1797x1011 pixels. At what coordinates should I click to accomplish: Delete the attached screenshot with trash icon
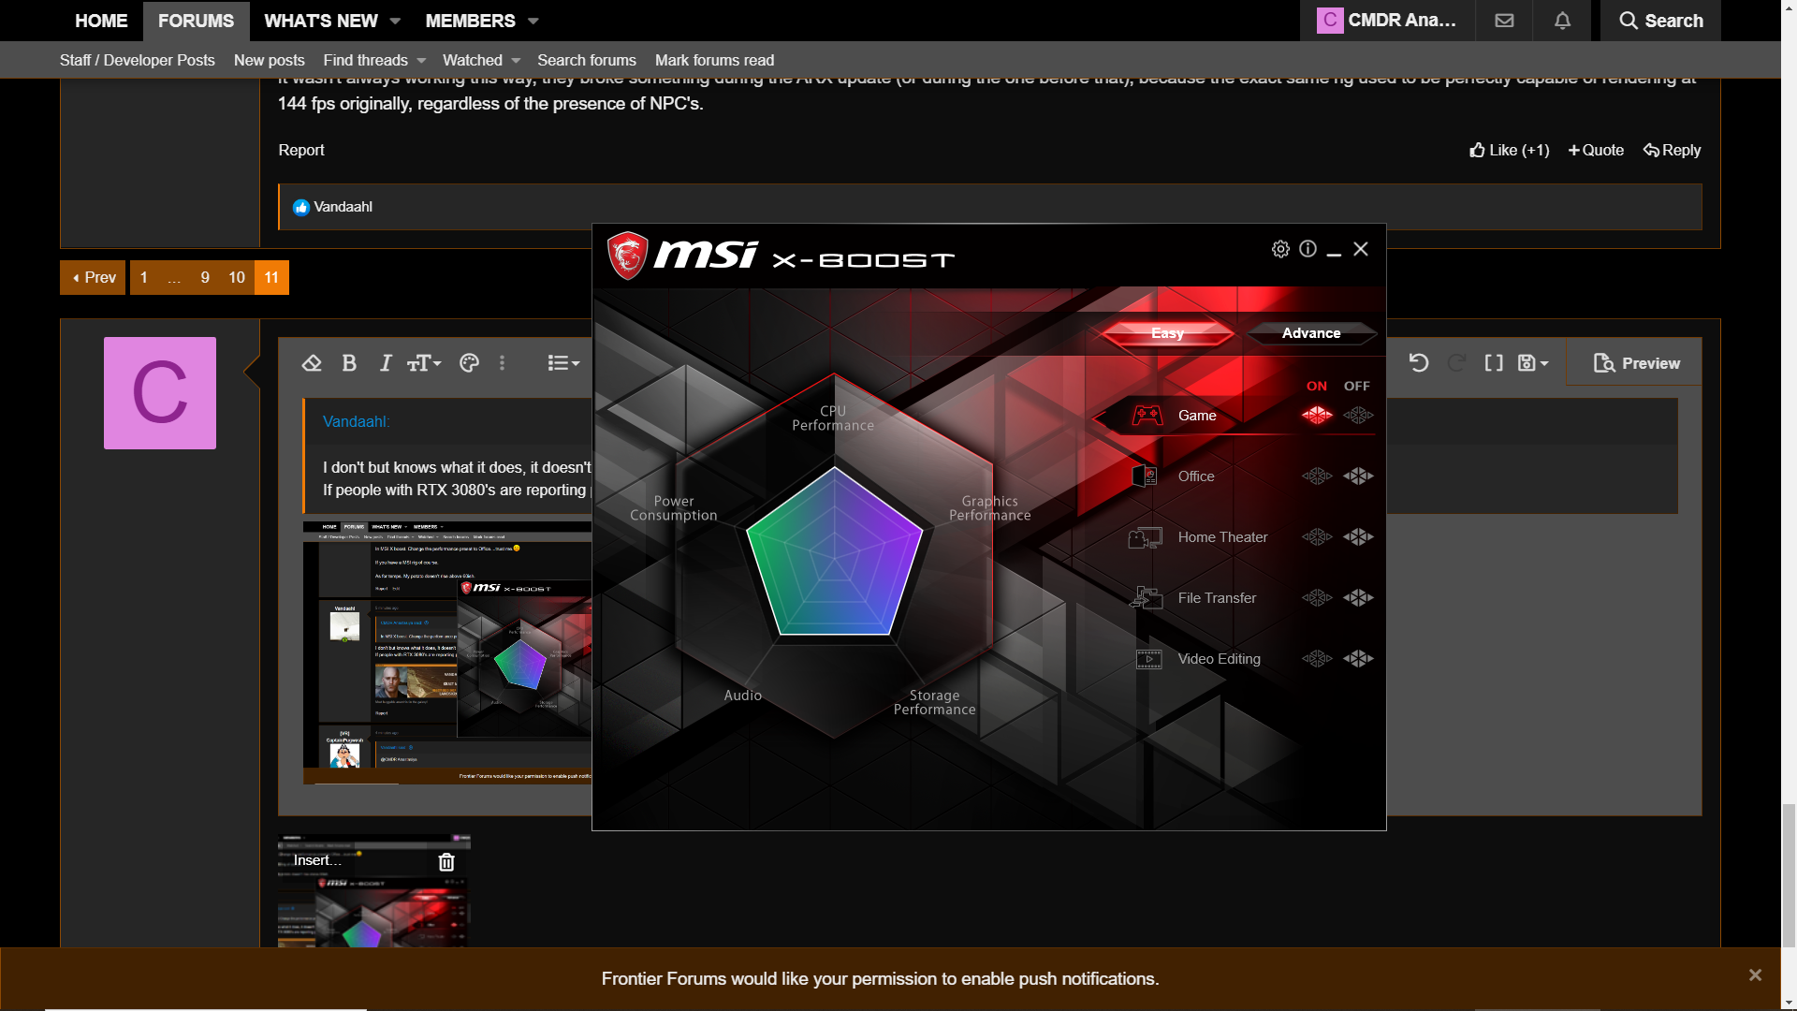coord(446,862)
